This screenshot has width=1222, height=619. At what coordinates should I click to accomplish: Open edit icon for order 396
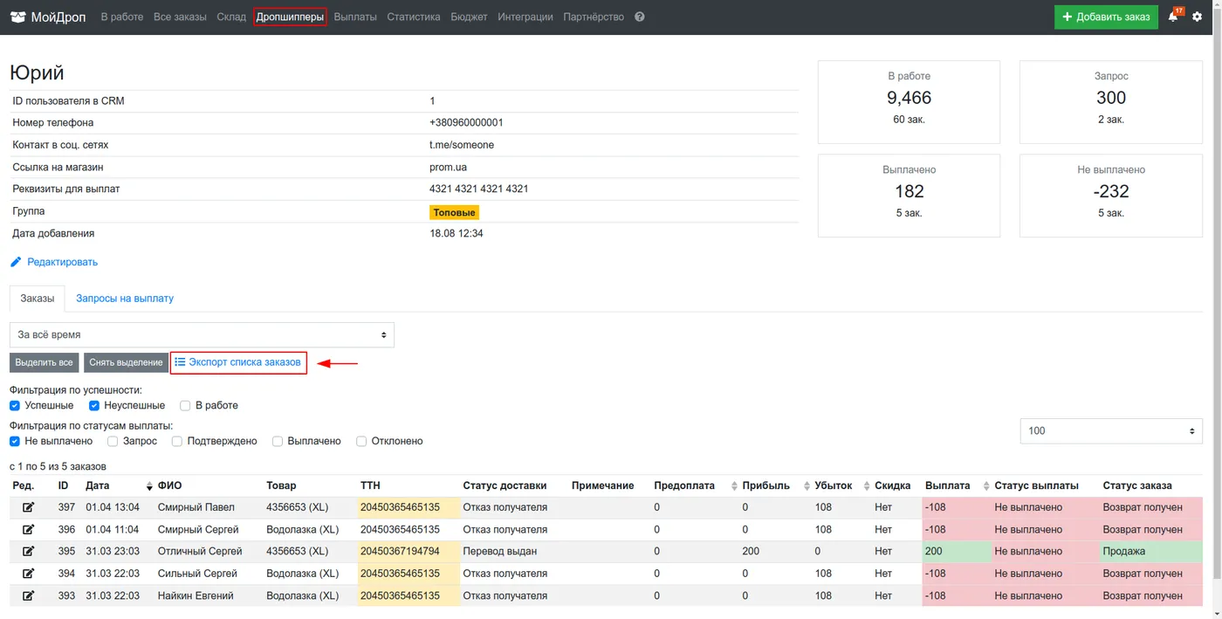tap(28, 529)
